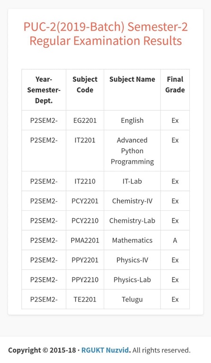Select the PCY2210 code cell
The height and width of the screenshot is (363, 211).
[85, 220]
